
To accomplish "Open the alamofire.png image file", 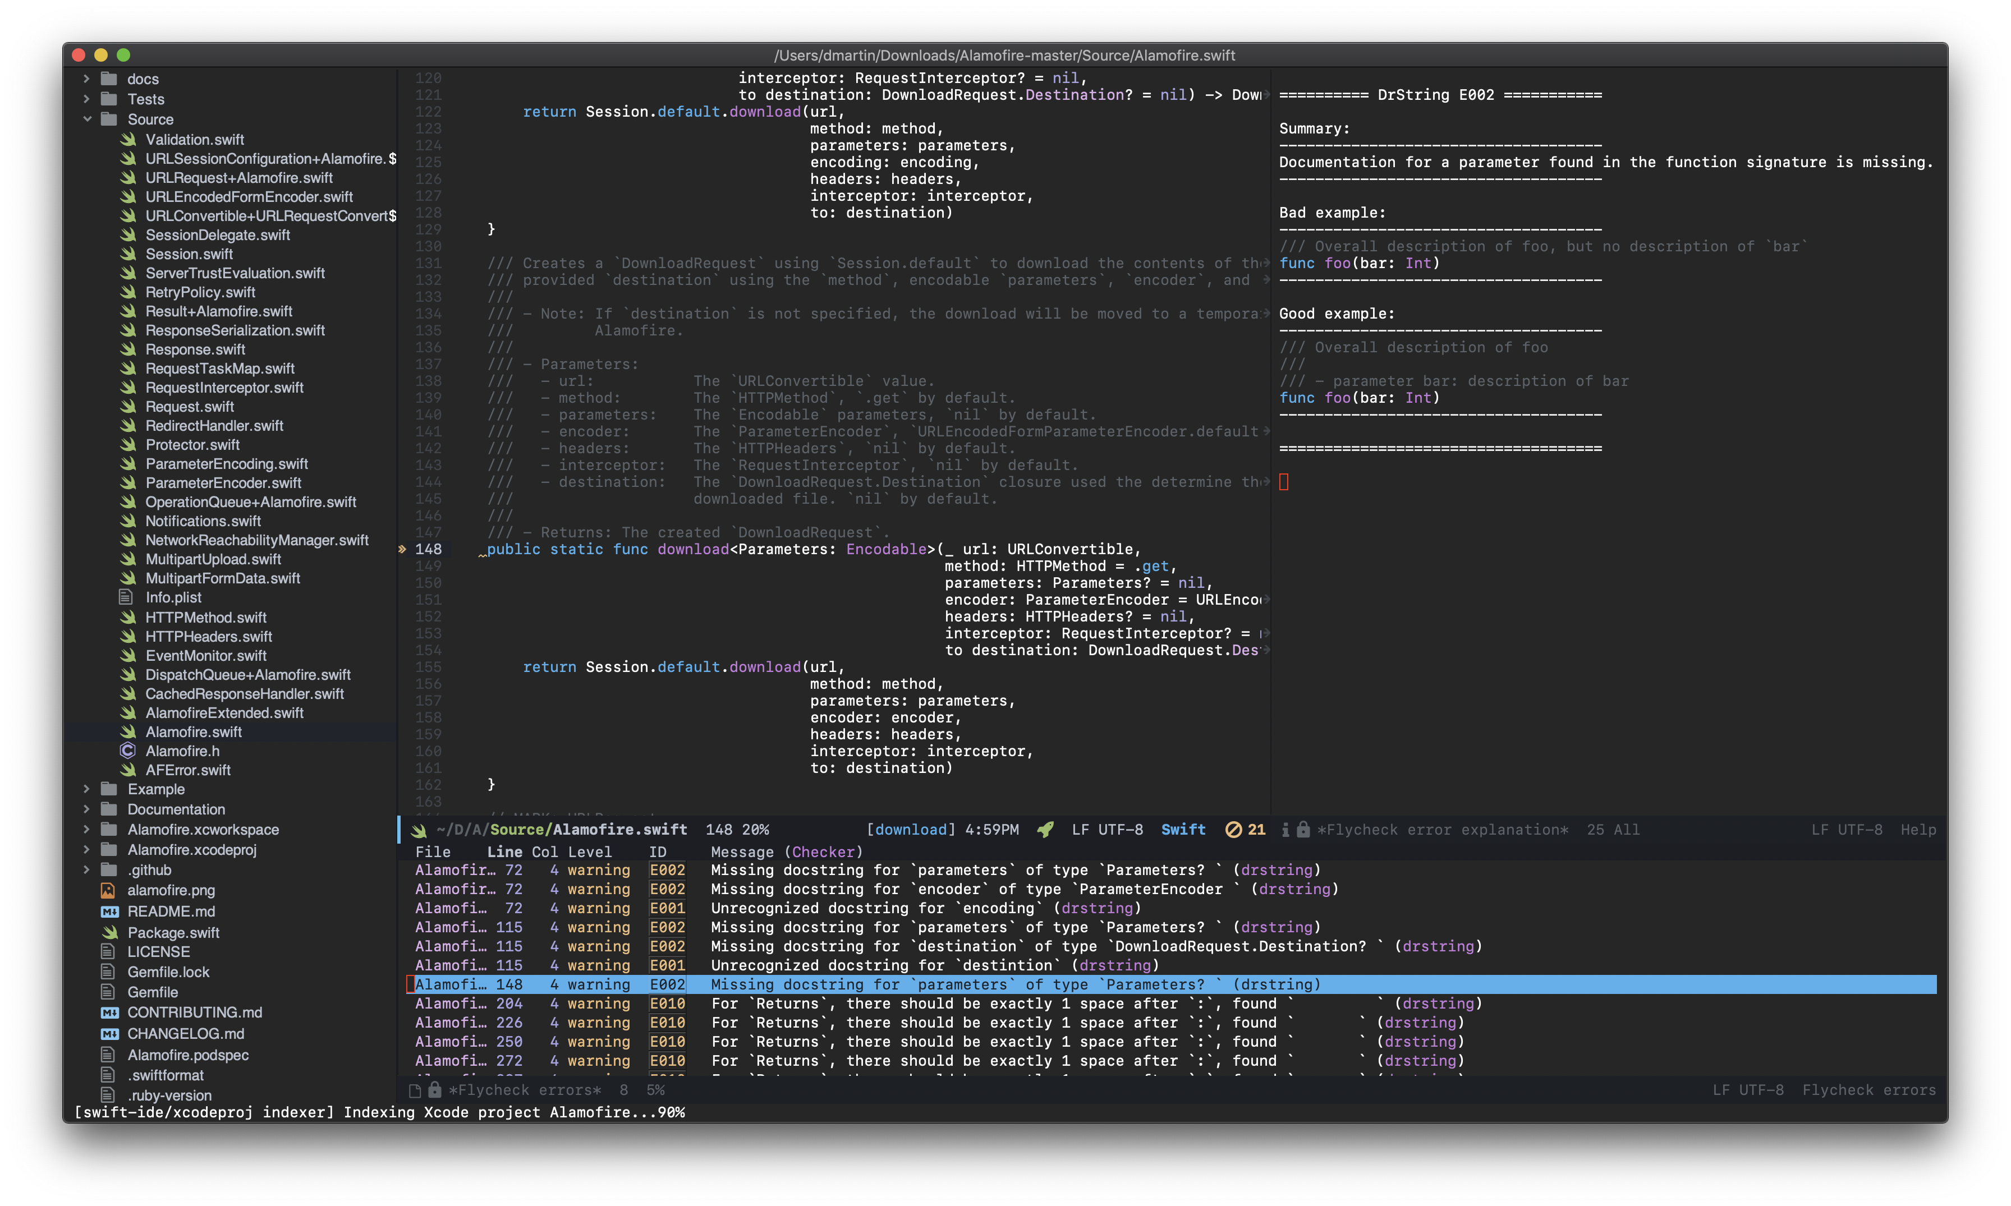I will tap(171, 890).
